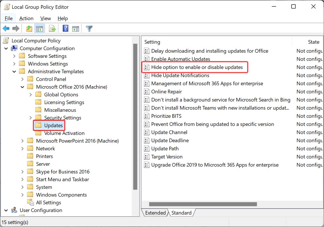
Task: Click the Up one level folder icon
Action: (x=29, y=29)
